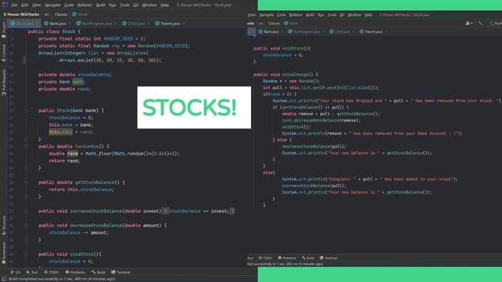The height and width of the screenshot is (282, 502).
Task: Close the Parent.java tab in the left window
Action: coord(184,24)
